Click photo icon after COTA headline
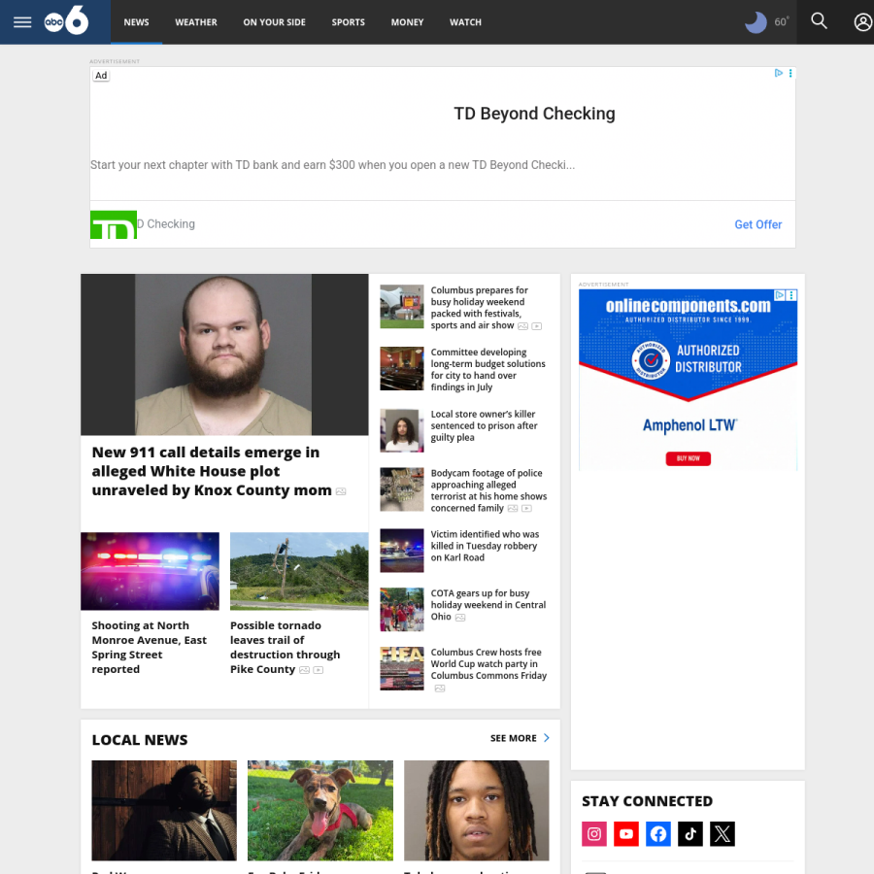 point(460,618)
